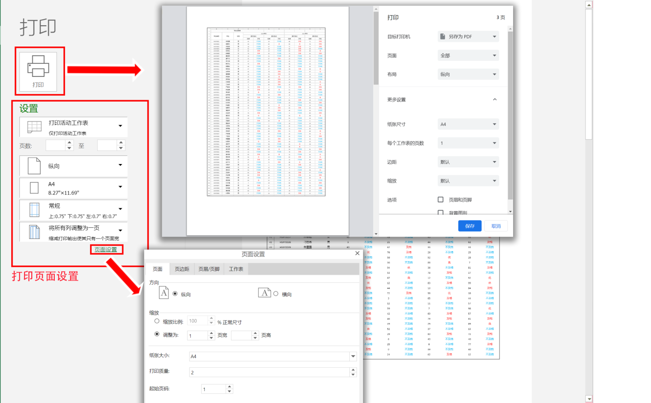Increase the 页高 fit-to value
The height and width of the screenshot is (403, 651).
(x=255, y=333)
